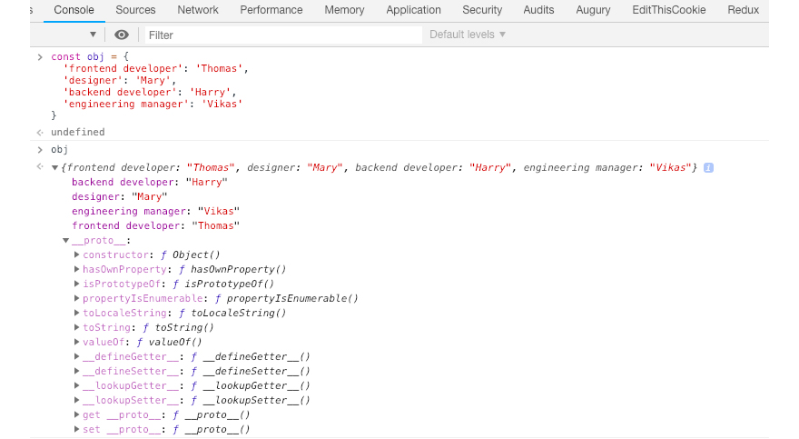Viewport: 799px width, 439px height.
Task: Click the undefined output line
Action: [x=77, y=132]
